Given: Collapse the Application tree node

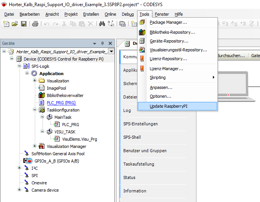Looking at the screenshot, I should [27, 73].
